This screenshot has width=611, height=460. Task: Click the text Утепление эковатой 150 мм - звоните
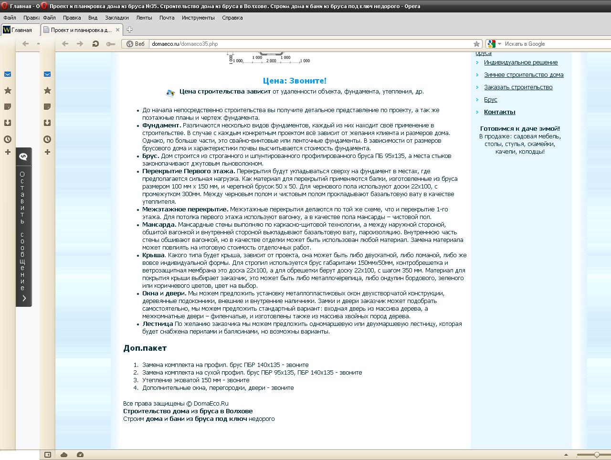pos(196,380)
